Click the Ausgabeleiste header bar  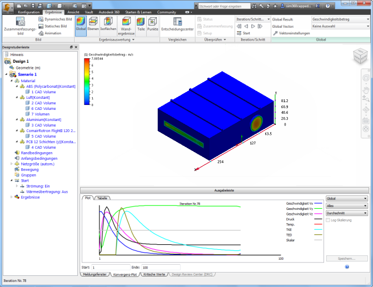tap(225, 190)
